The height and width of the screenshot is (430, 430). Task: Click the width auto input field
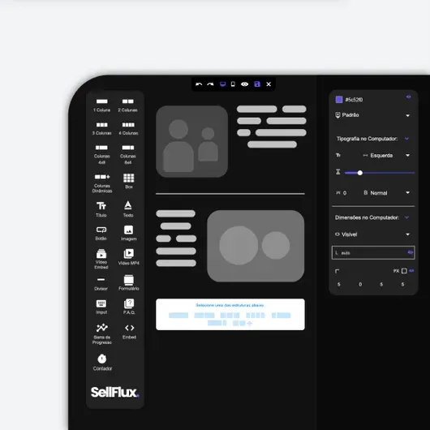(x=373, y=253)
